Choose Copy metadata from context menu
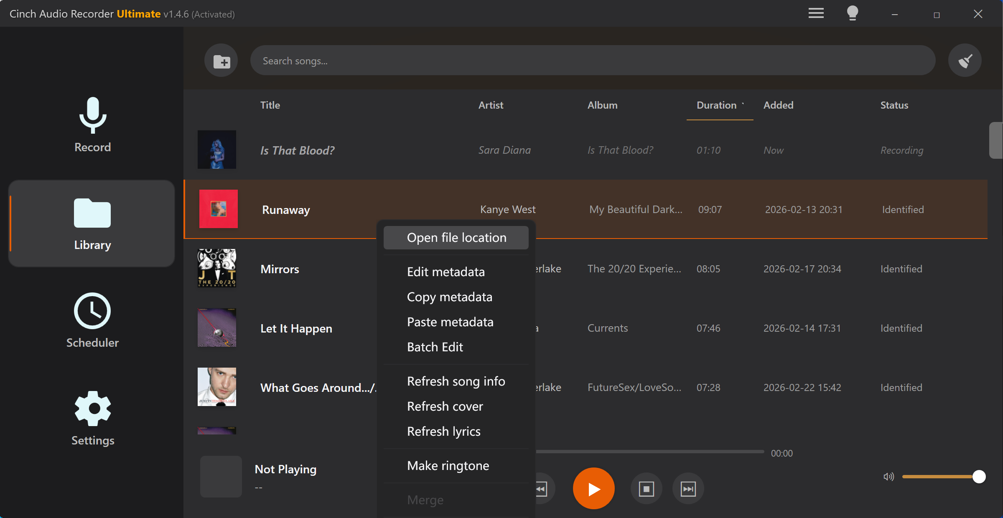This screenshot has height=518, width=1003. (456, 297)
